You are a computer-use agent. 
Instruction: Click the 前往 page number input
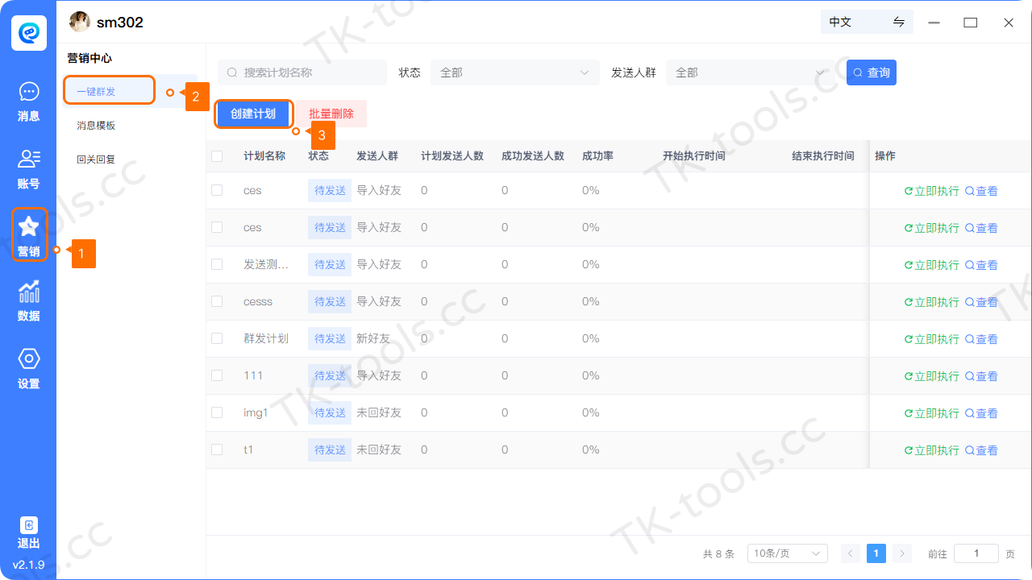[x=976, y=553]
